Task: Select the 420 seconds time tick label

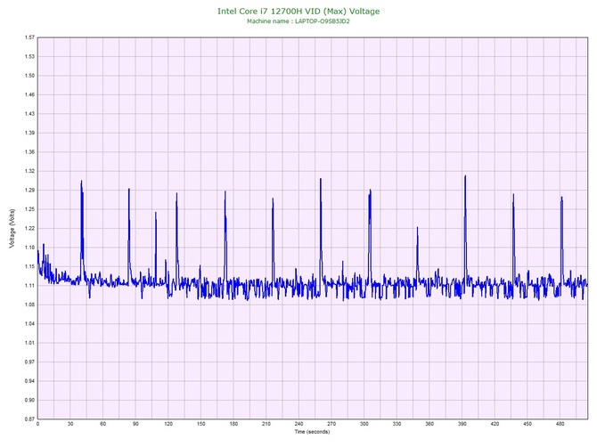Action: pyautogui.click(x=495, y=424)
